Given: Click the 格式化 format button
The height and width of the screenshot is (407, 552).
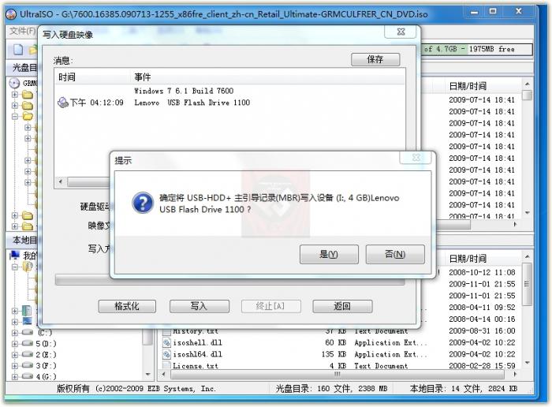Looking at the screenshot, I should coord(127,306).
